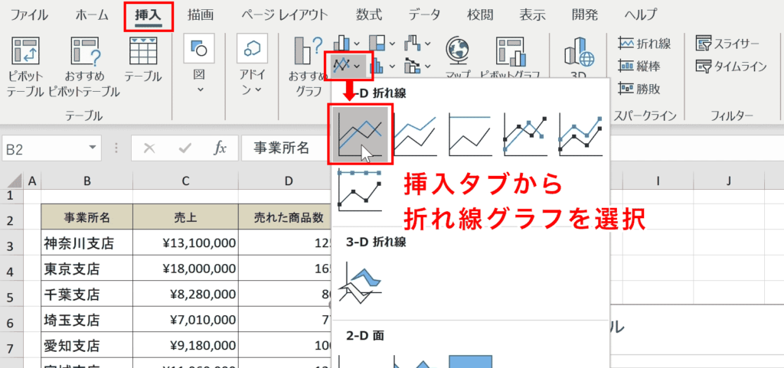Click cell ¥9,180,000

point(185,346)
